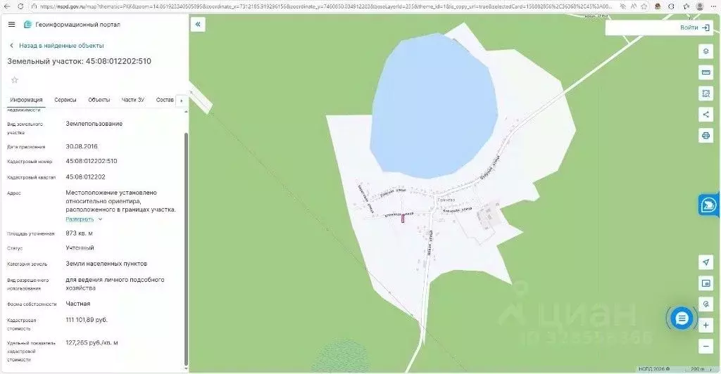Open the chat assistant bubble
Screen dimensions: 721x374
click(682, 318)
